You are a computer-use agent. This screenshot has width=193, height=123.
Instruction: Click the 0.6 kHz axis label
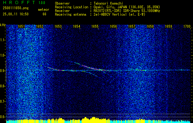coord(3,117)
